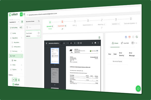Click the grey approve check circle icon
Image resolution: width=151 pixels, height=100 pixels.
133,37
